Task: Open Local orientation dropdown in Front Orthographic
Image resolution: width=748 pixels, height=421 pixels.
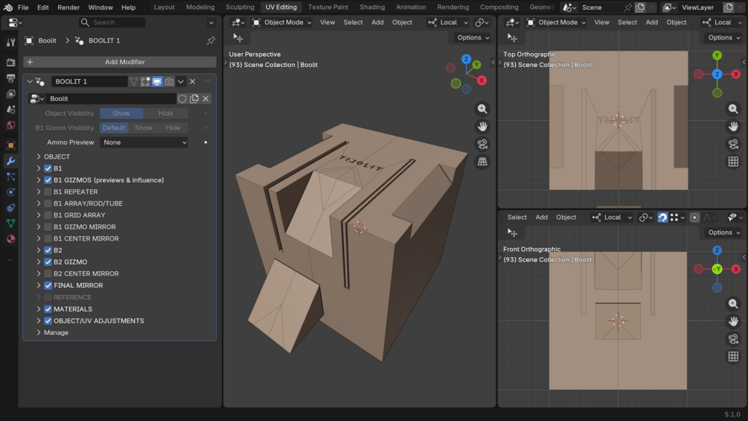Action: (x=613, y=217)
